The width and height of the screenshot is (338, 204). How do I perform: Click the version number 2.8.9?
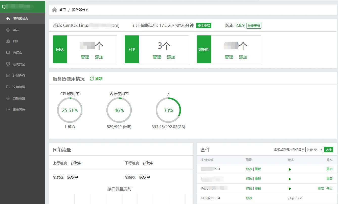pos(240,25)
